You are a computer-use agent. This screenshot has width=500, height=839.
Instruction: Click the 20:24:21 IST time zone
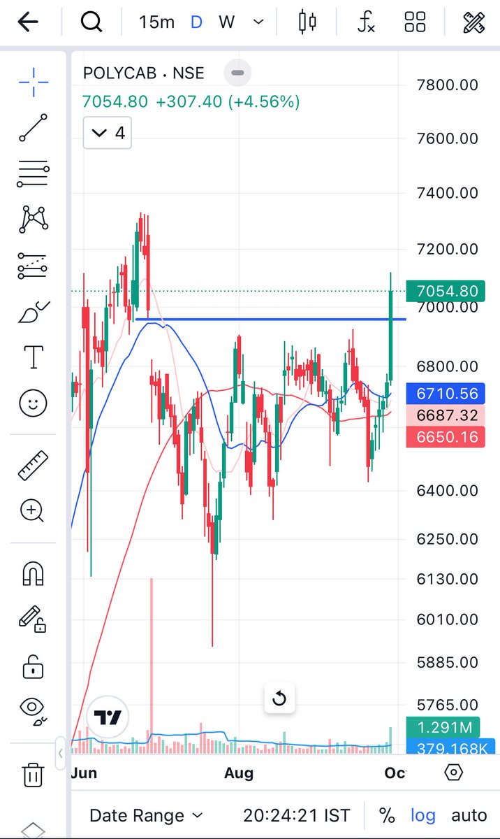(x=297, y=815)
